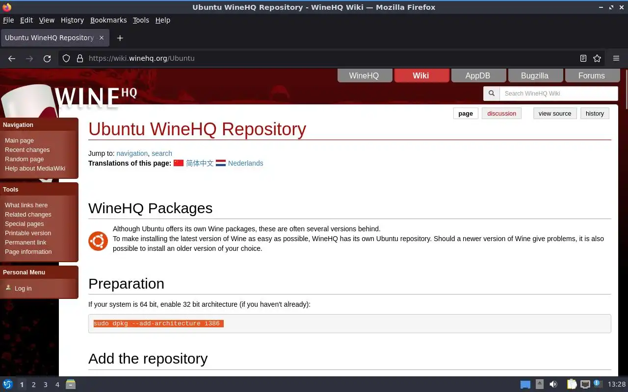Click the panel clock showing 13:28

616,385
